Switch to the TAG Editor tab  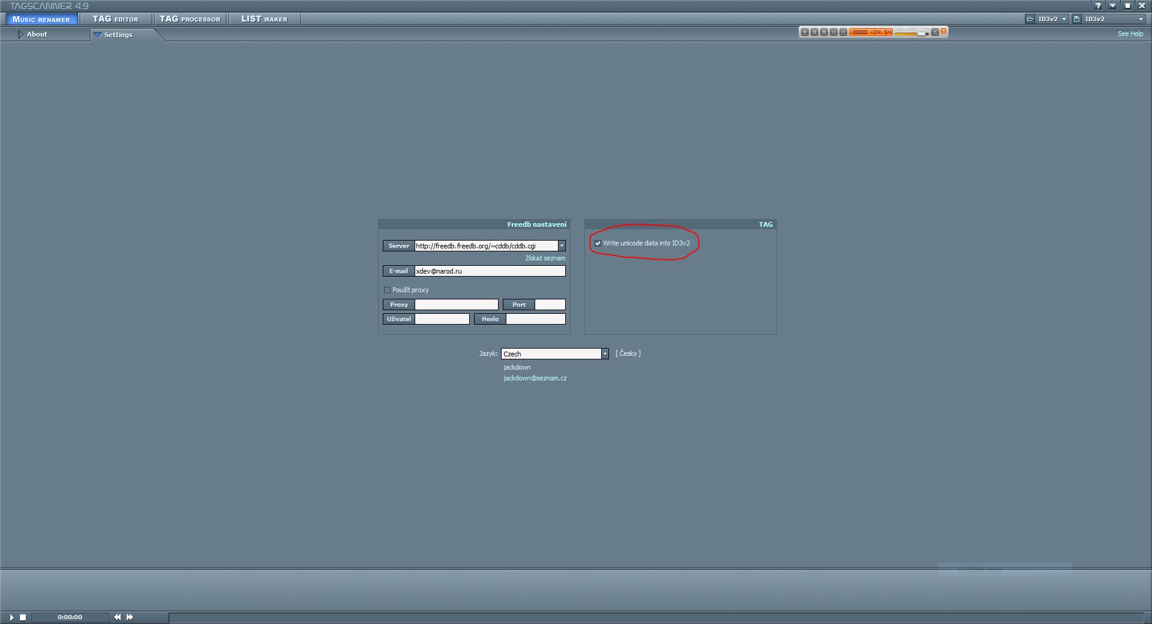coord(115,19)
